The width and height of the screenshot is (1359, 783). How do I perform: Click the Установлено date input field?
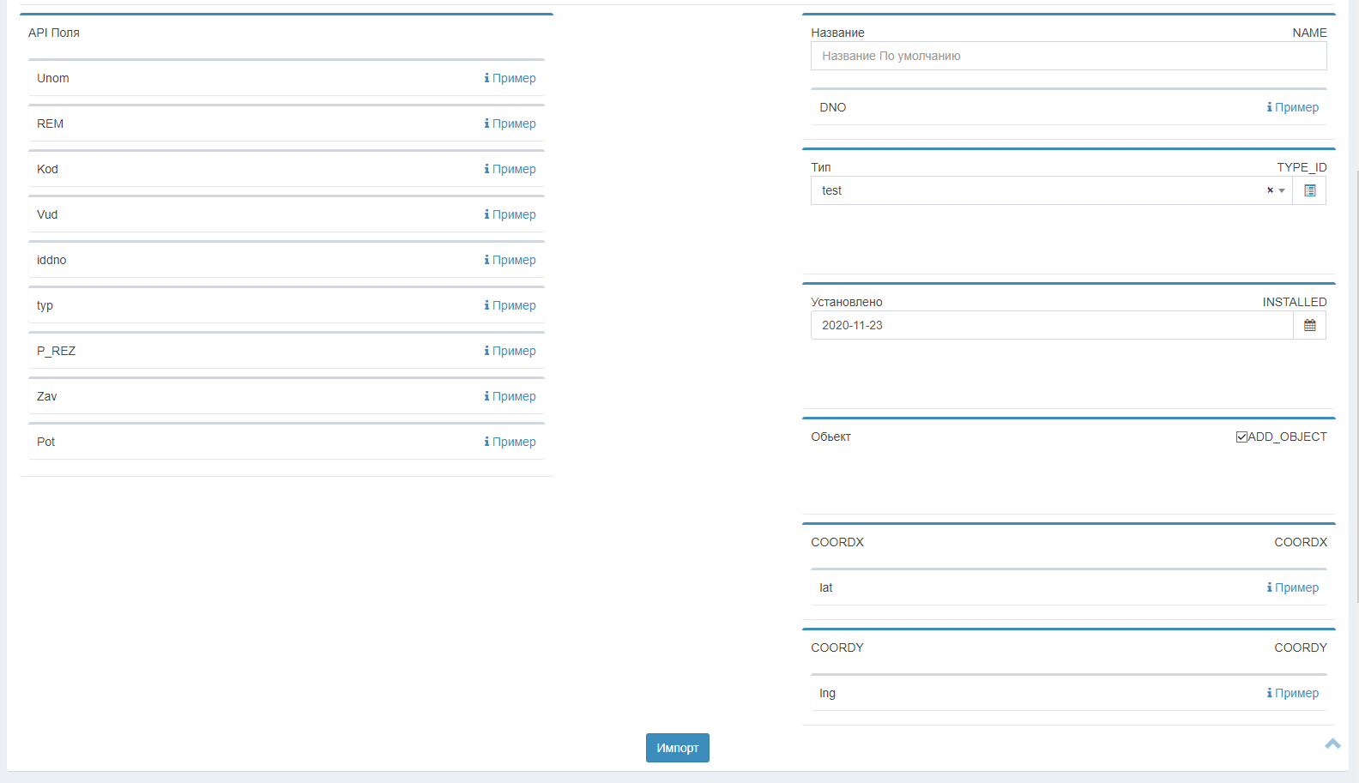[1051, 325]
